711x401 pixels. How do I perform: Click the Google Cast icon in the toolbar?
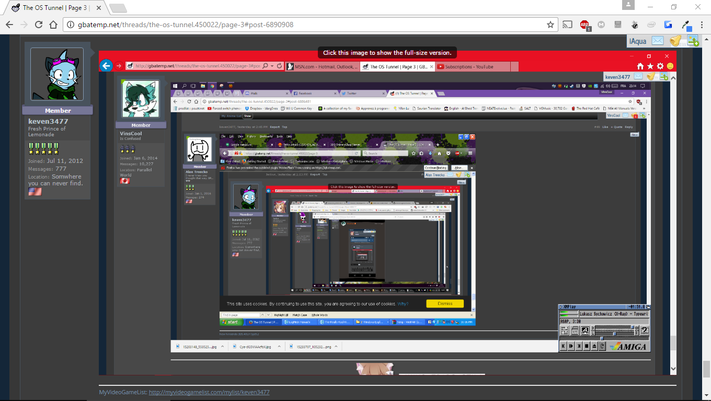567,25
